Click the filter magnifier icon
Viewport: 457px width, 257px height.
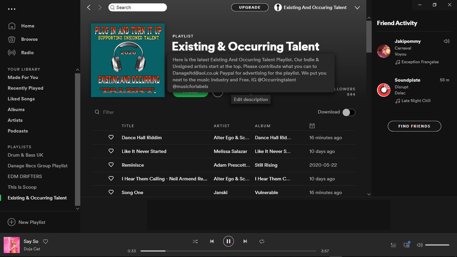97,112
